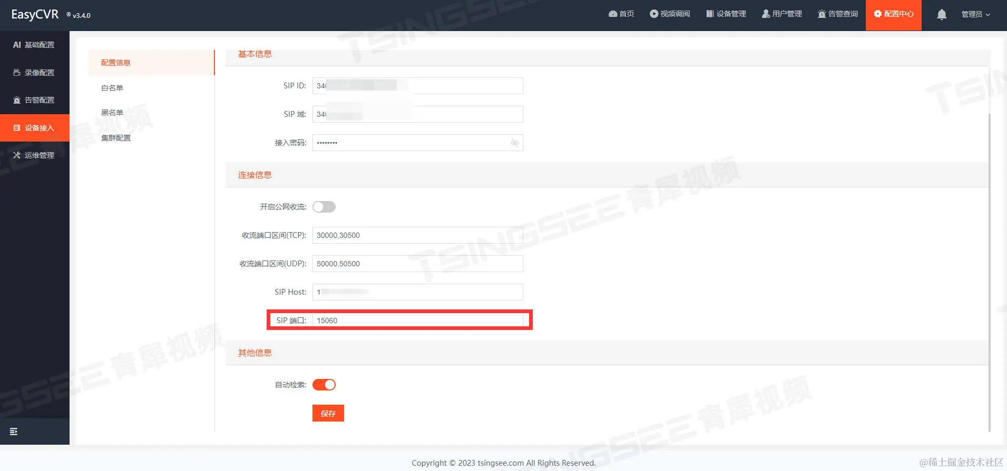Image resolution: width=1007 pixels, height=471 pixels.
Task: Expand the 管理员 user dropdown
Action: (x=975, y=14)
